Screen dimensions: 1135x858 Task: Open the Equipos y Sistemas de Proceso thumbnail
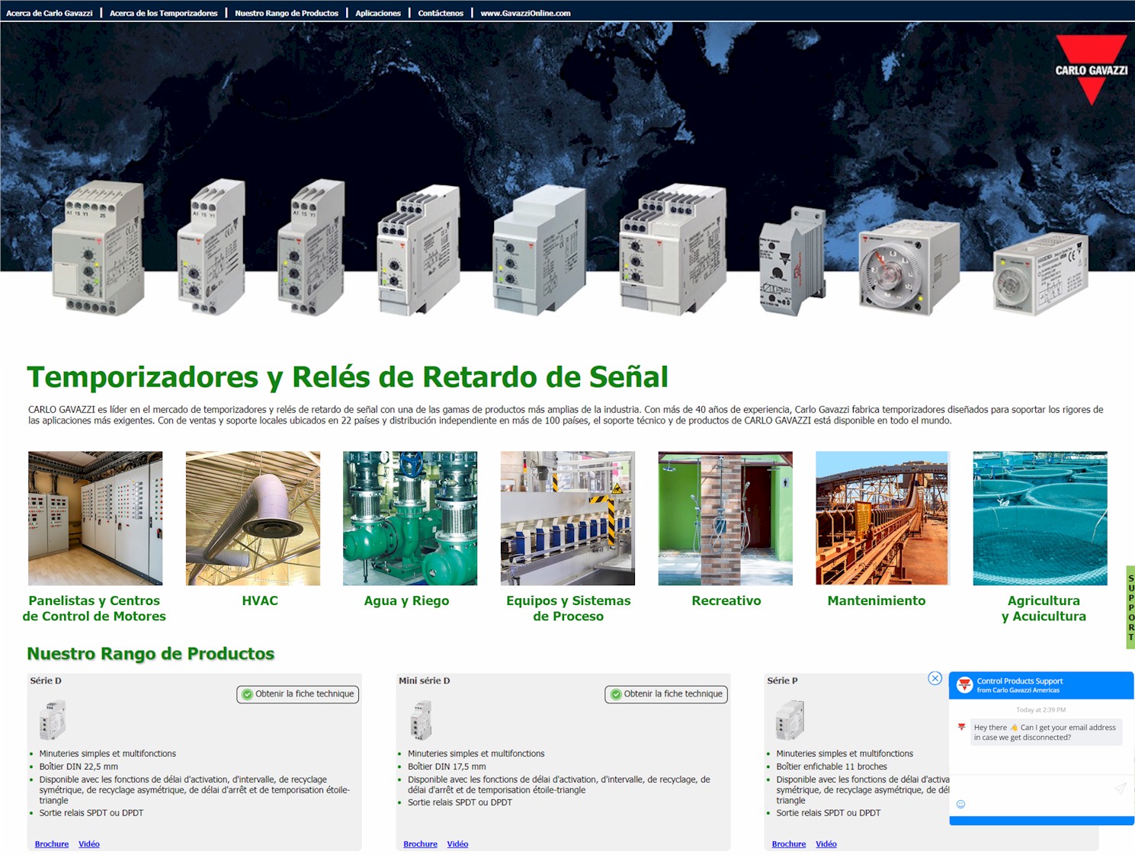point(568,518)
